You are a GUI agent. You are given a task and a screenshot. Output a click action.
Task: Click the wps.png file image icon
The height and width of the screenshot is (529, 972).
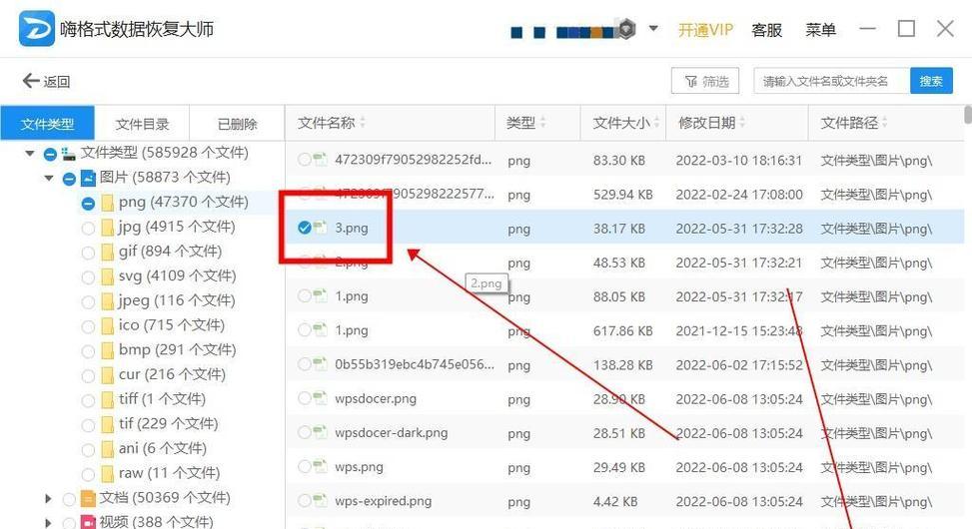pyautogui.click(x=321, y=466)
